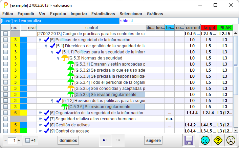Click blue checkmark icon of row [5.1.1]
This screenshot has width=239, height=148.
[59, 52]
